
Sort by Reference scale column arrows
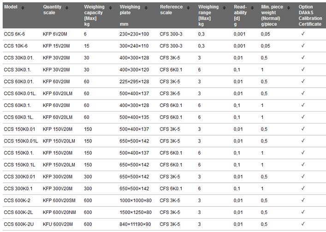pos(188,8)
